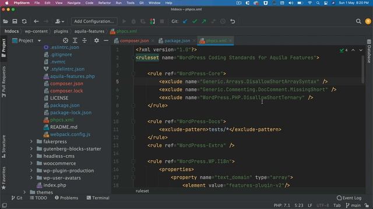Click the Run play icon
This screenshot has height=209, width=373.
point(124,21)
